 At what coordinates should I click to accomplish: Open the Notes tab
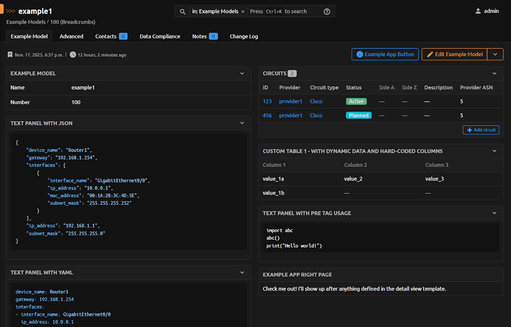tap(200, 36)
